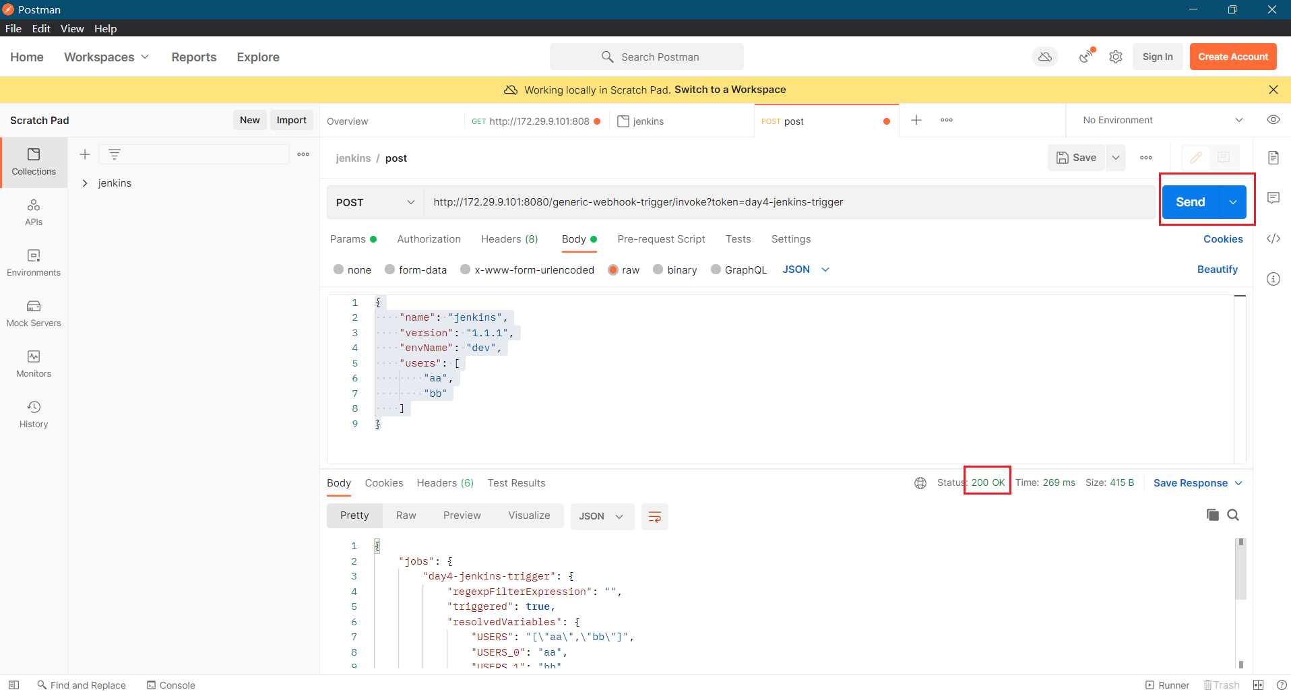This screenshot has width=1291, height=692.
Task: Open the View menu
Action: (72, 28)
